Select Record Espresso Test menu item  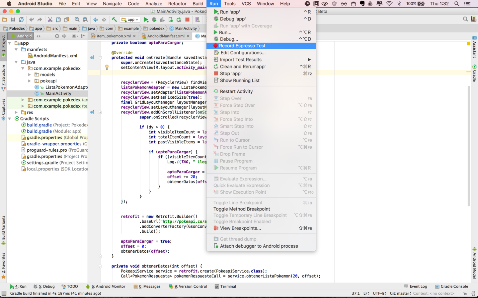261,46
